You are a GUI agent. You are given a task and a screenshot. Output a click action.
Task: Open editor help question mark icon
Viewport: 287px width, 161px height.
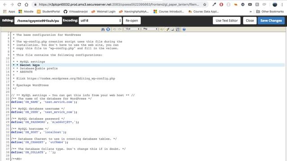point(184,29)
